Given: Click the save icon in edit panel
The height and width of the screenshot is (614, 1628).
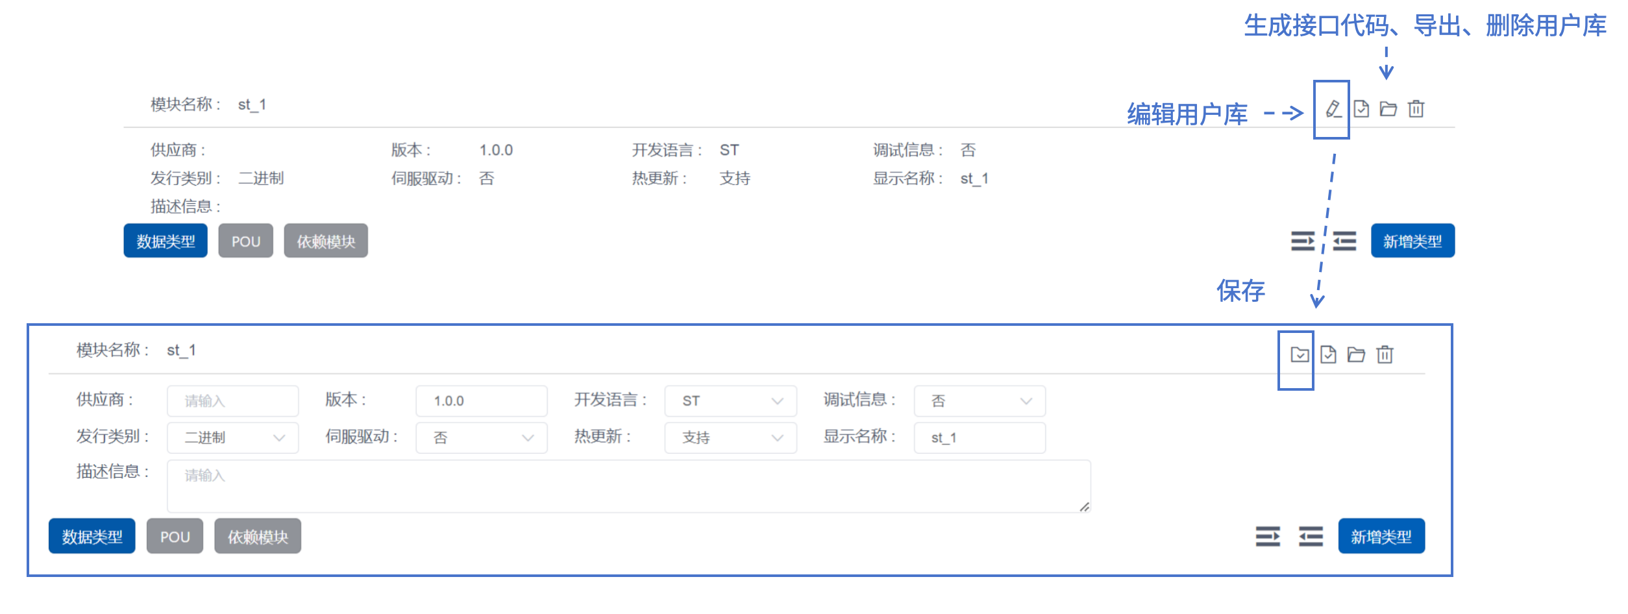Looking at the screenshot, I should [1299, 354].
